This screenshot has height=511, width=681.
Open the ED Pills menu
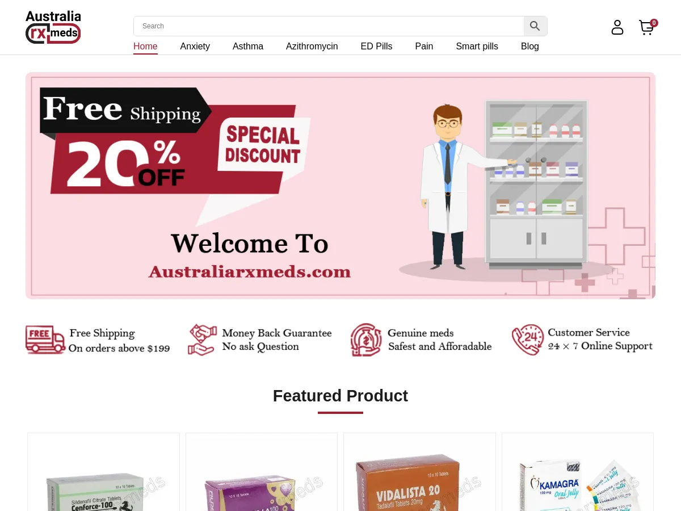pyautogui.click(x=377, y=47)
